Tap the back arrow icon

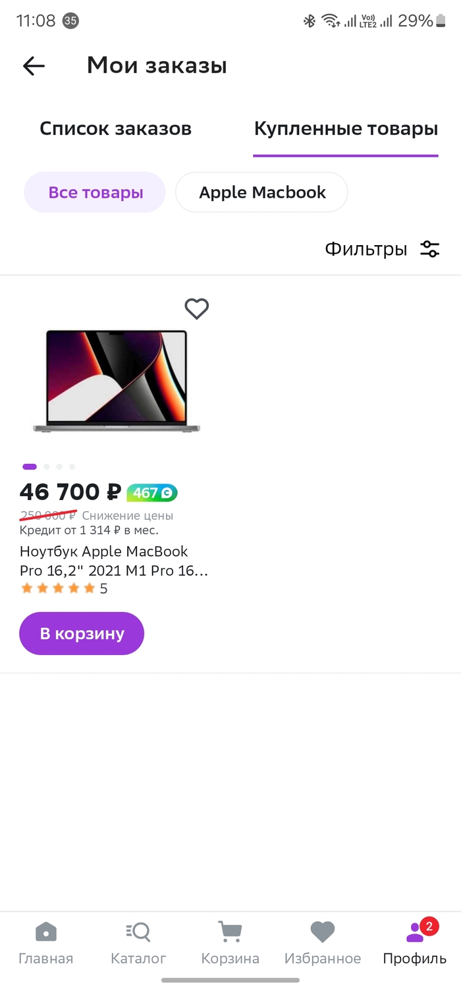(x=34, y=66)
